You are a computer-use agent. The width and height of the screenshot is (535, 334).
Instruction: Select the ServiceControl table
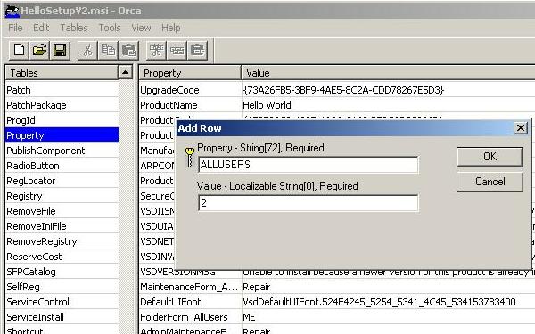tap(62, 302)
